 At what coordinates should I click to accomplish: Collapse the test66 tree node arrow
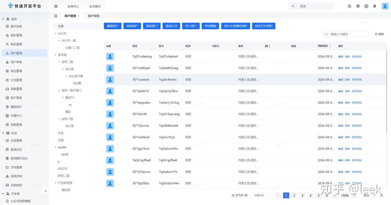tap(56, 147)
